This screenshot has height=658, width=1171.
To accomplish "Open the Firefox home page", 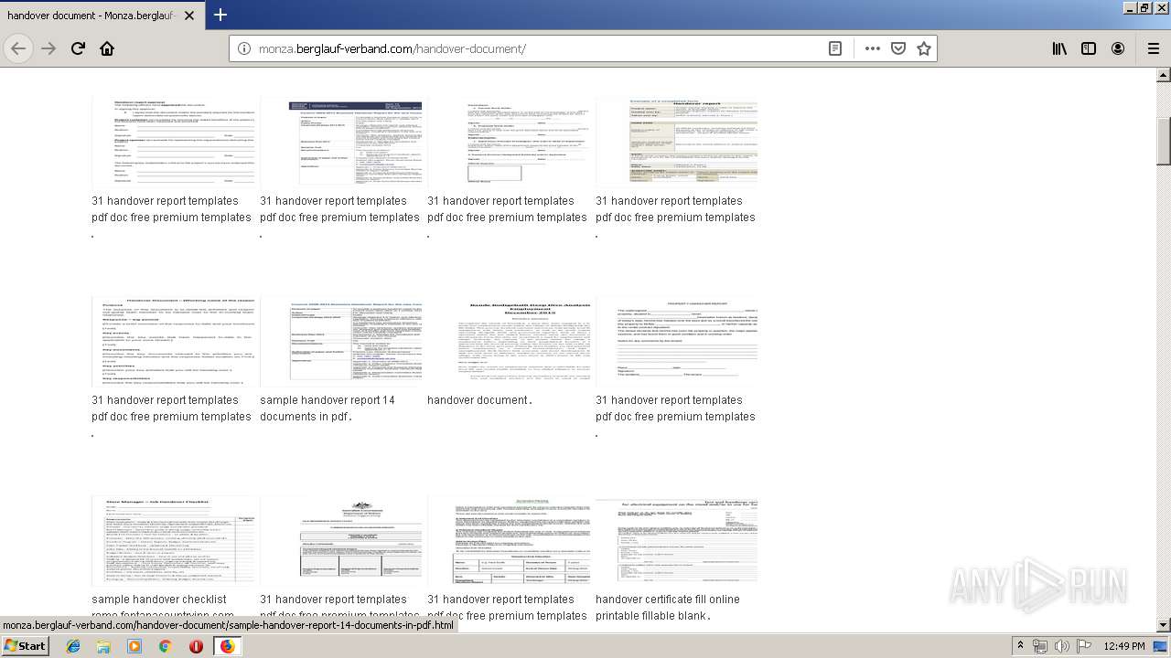I will point(107,48).
